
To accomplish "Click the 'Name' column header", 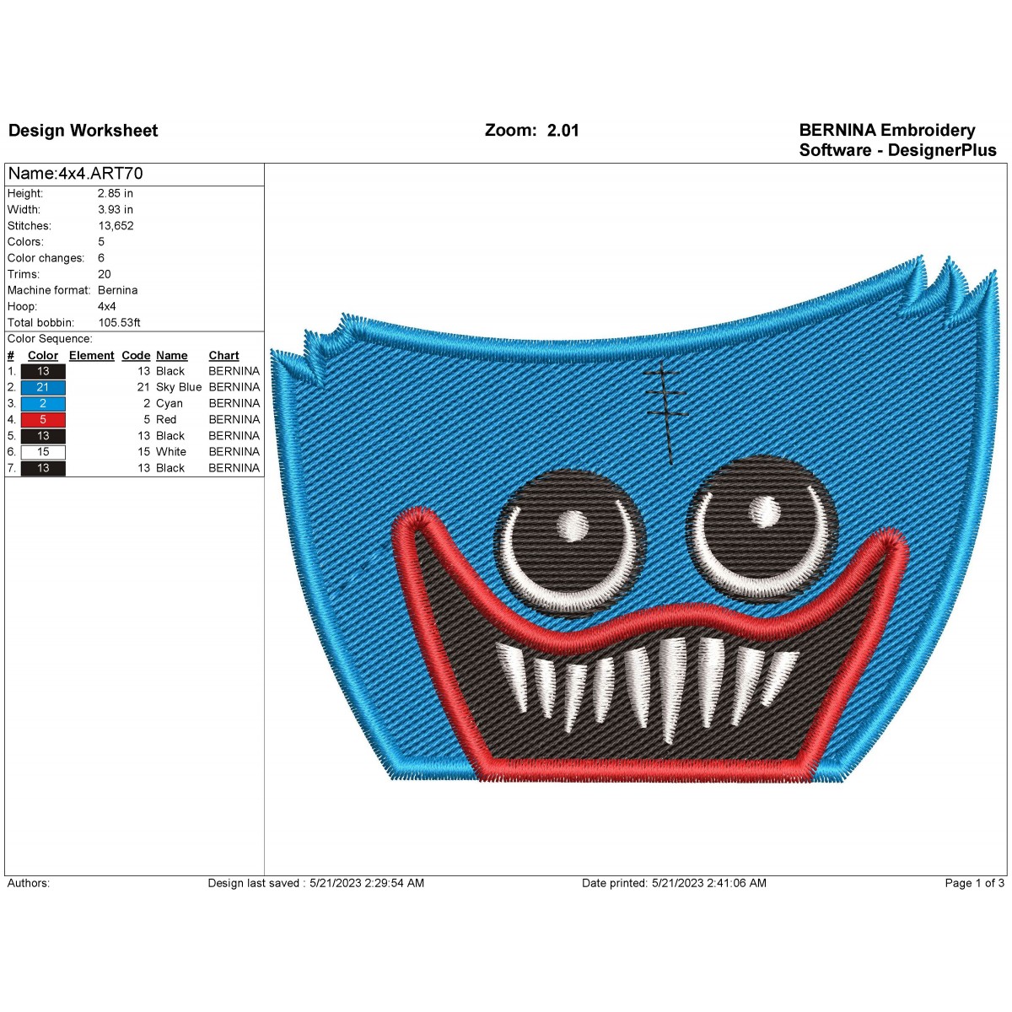I will click(x=172, y=356).
